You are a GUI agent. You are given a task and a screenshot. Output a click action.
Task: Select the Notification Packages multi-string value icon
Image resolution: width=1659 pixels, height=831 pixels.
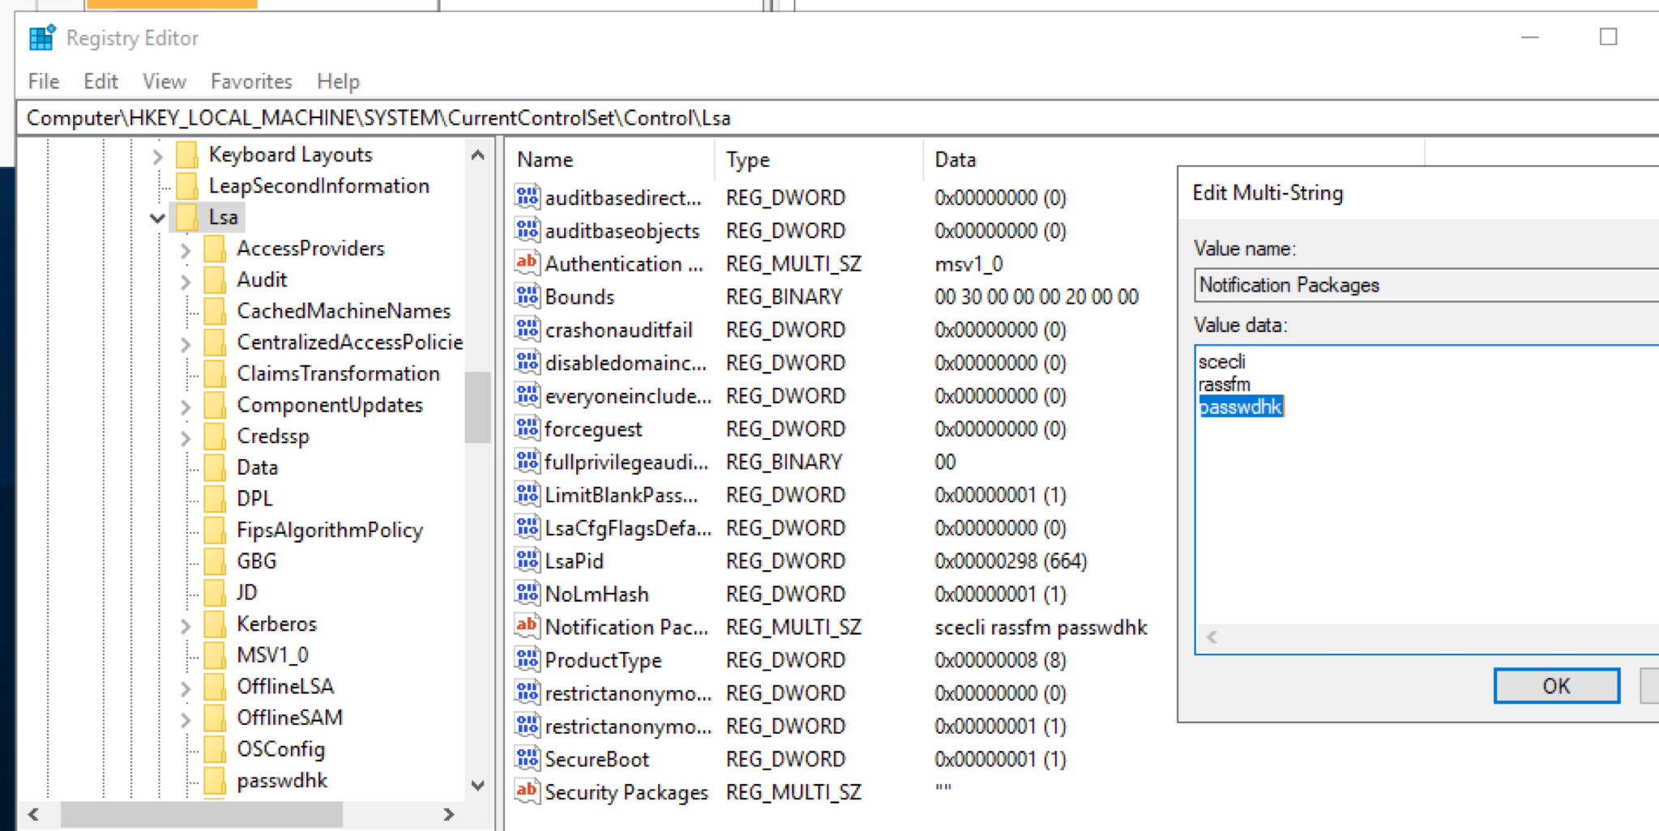tap(527, 627)
